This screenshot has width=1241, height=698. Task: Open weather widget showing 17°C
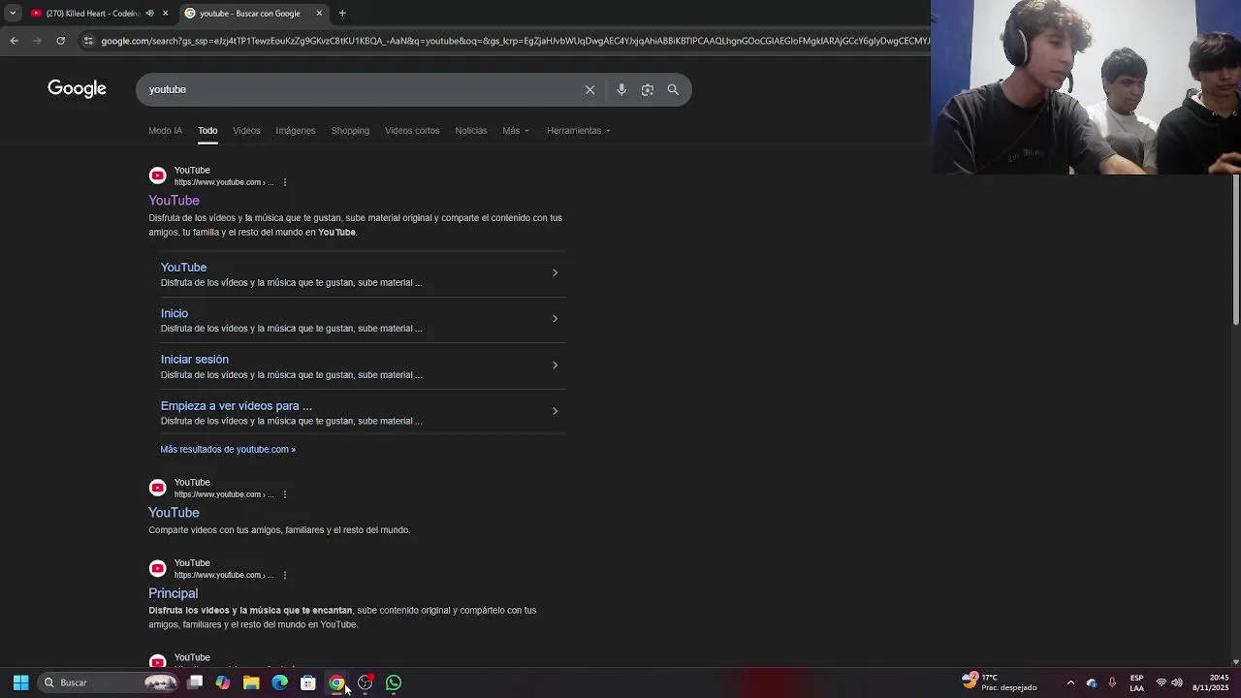pyautogui.click(x=999, y=682)
